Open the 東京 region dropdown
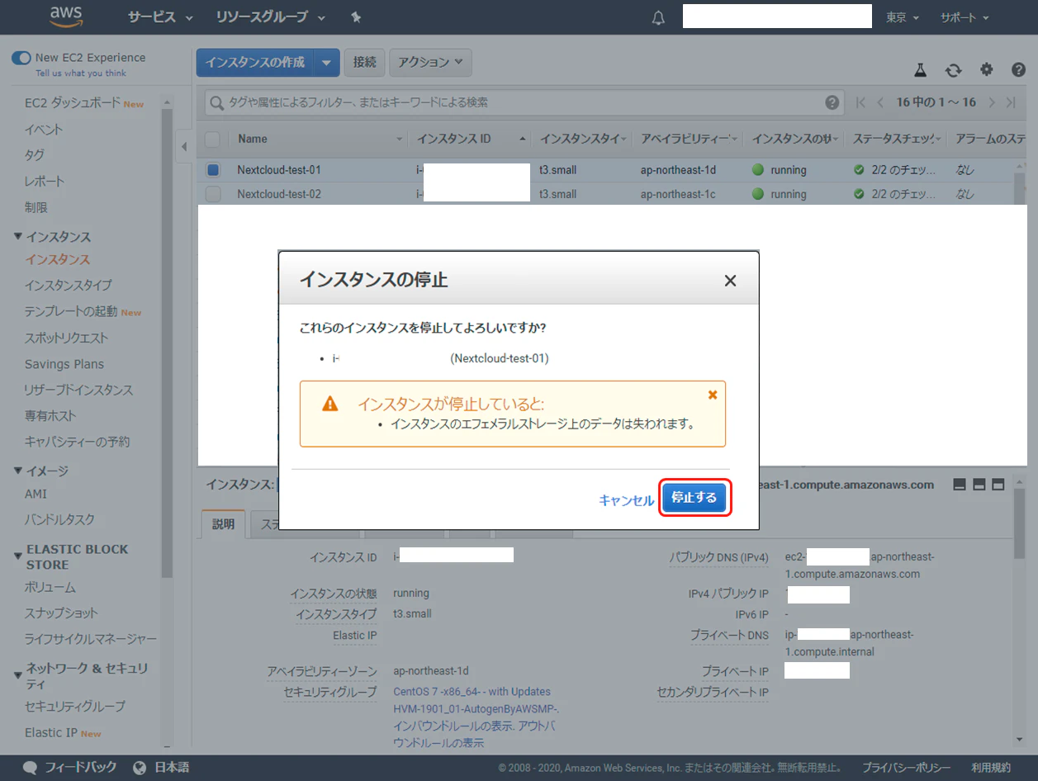 [903, 17]
